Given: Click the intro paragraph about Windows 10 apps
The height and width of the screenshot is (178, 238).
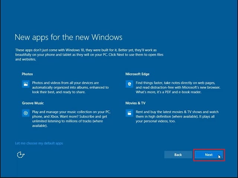Looking at the screenshot, I should click(89, 55).
